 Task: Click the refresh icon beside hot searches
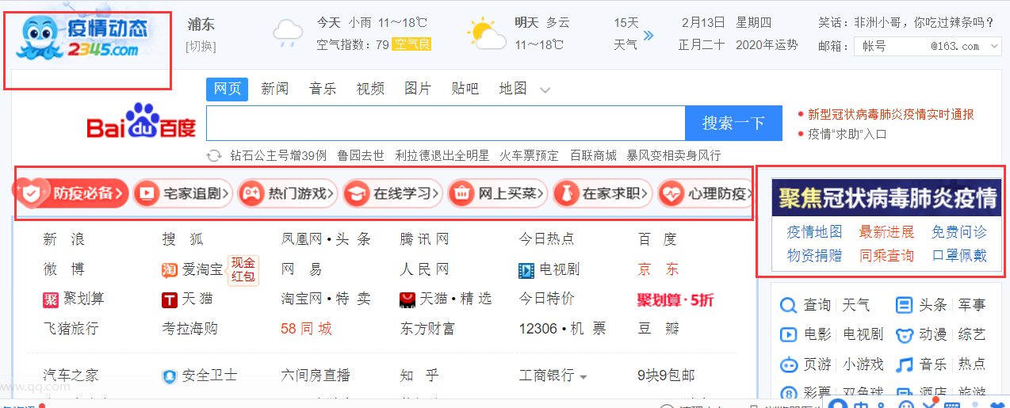point(213,155)
